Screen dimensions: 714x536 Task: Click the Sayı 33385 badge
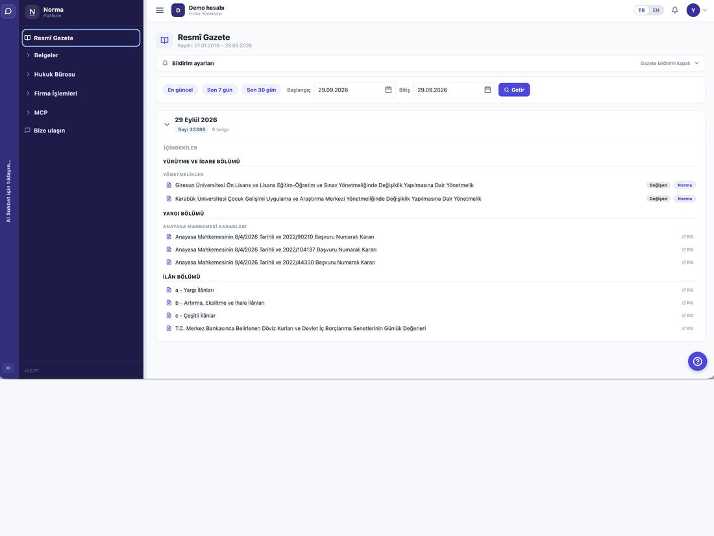pos(191,130)
